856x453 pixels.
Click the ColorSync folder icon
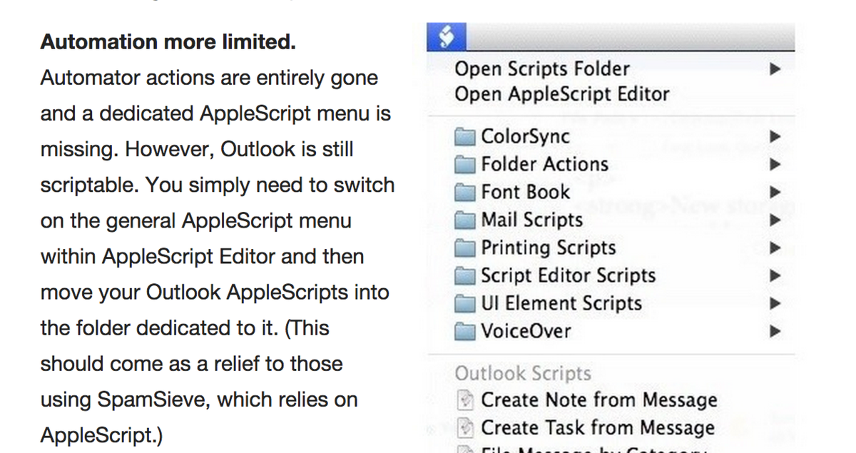(466, 137)
